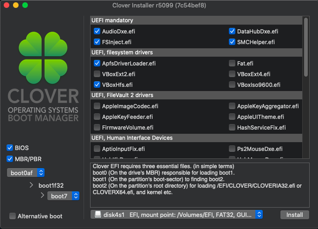318x229 pixels.
Task: Enable Ps2MouseDxe.efi driver
Action: point(232,149)
